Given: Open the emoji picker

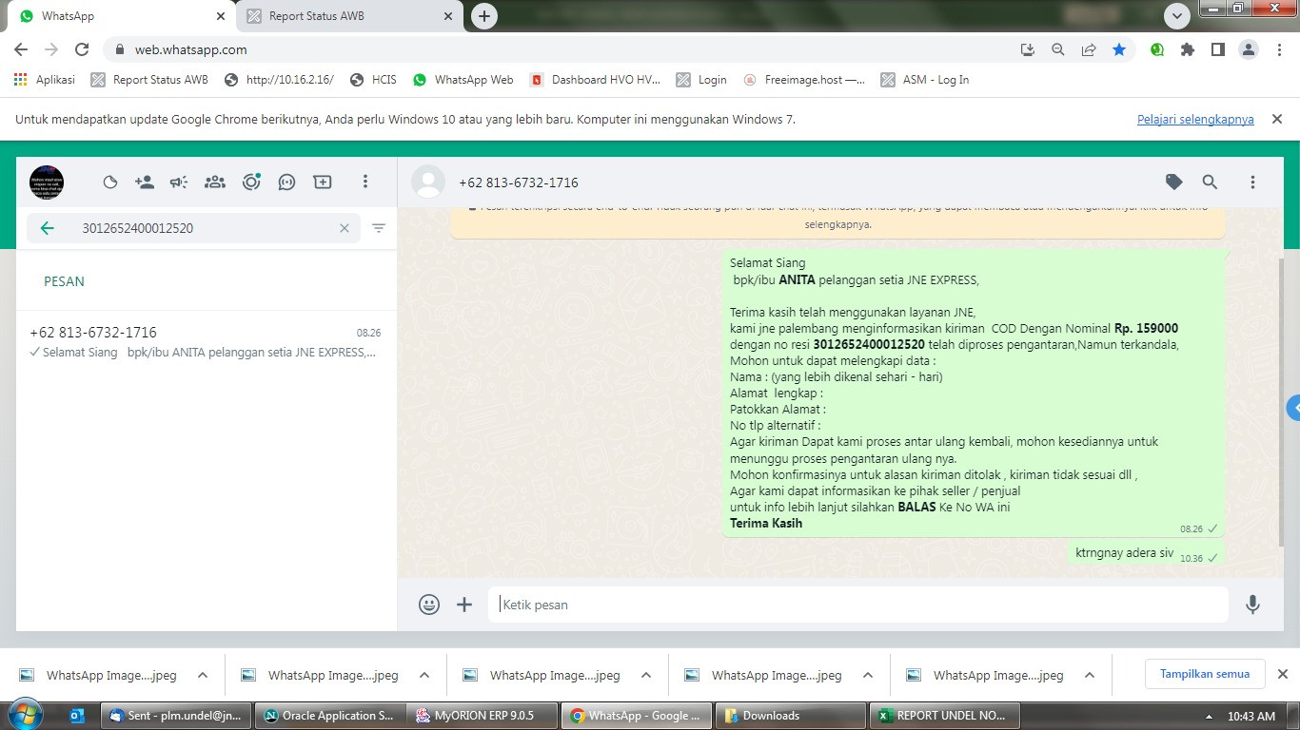Looking at the screenshot, I should click(x=429, y=605).
